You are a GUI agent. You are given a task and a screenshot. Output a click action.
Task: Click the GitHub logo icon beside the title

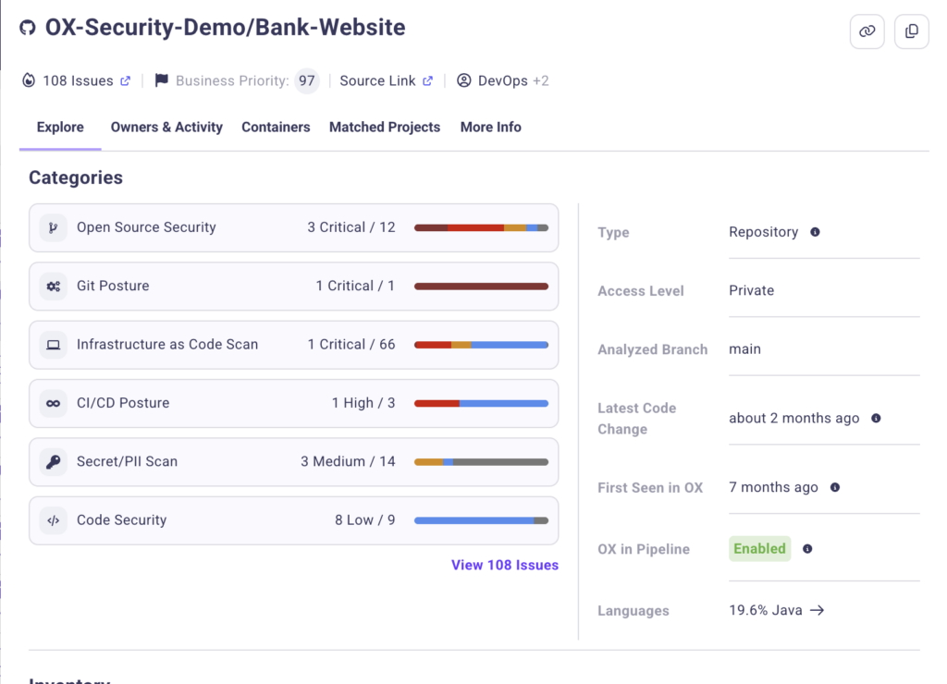(27, 28)
